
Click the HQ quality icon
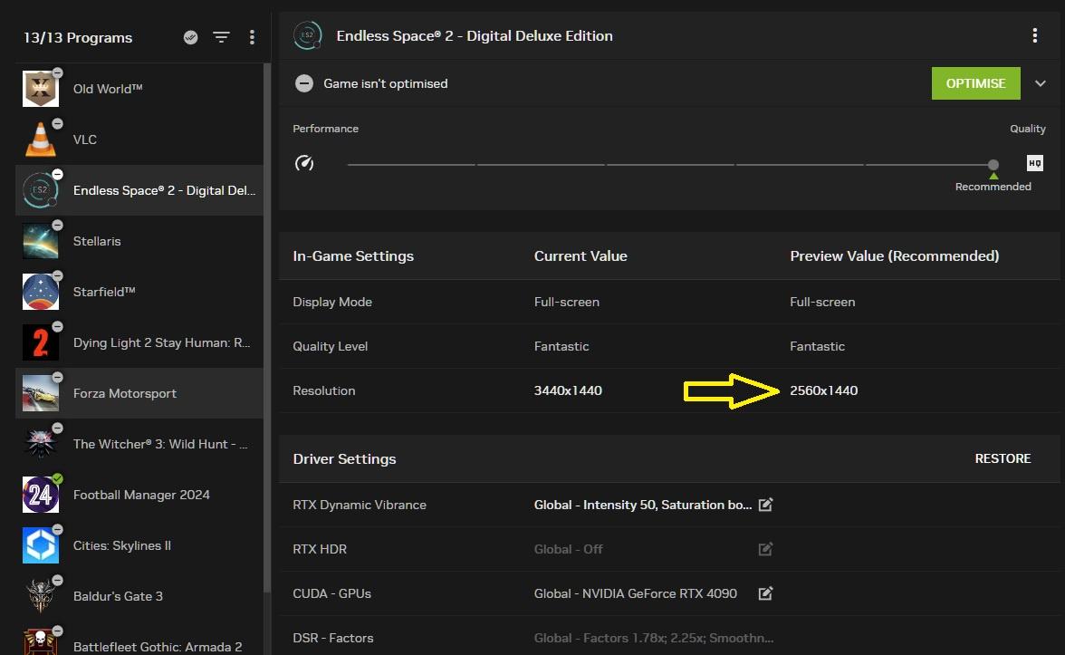coord(1034,163)
